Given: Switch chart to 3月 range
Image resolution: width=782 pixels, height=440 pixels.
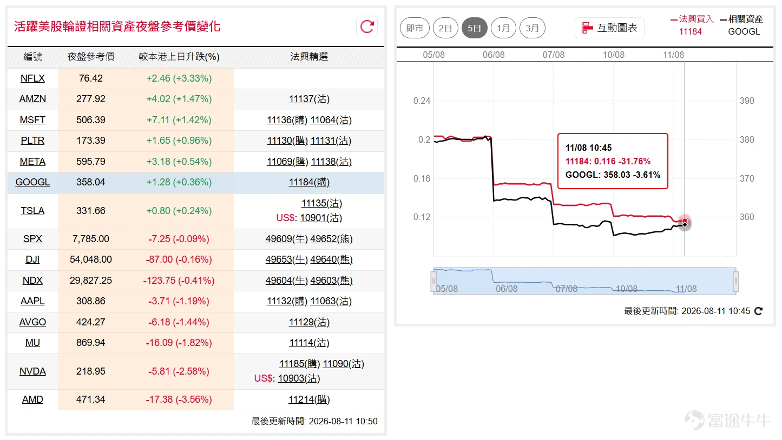Looking at the screenshot, I should tap(533, 28).
